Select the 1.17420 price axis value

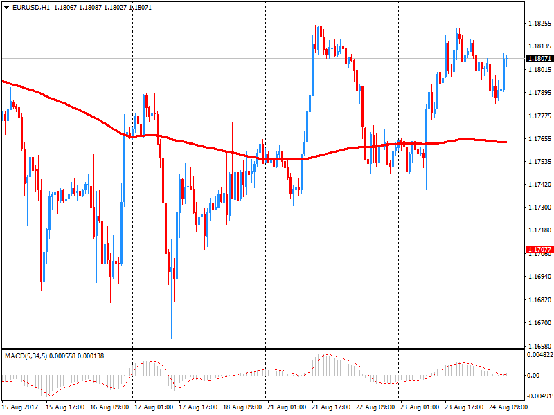point(539,184)
